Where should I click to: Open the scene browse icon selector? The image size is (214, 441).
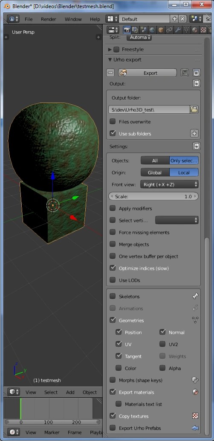(197, 19)
